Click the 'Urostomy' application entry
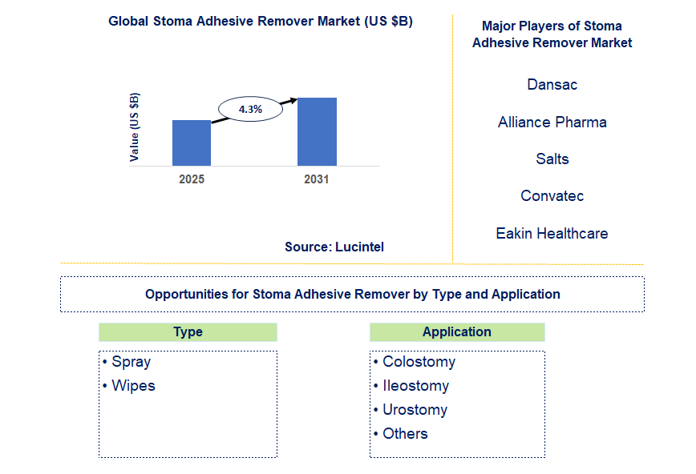Image resolution: width=696 pixels, height=474 pixels. 415,410
